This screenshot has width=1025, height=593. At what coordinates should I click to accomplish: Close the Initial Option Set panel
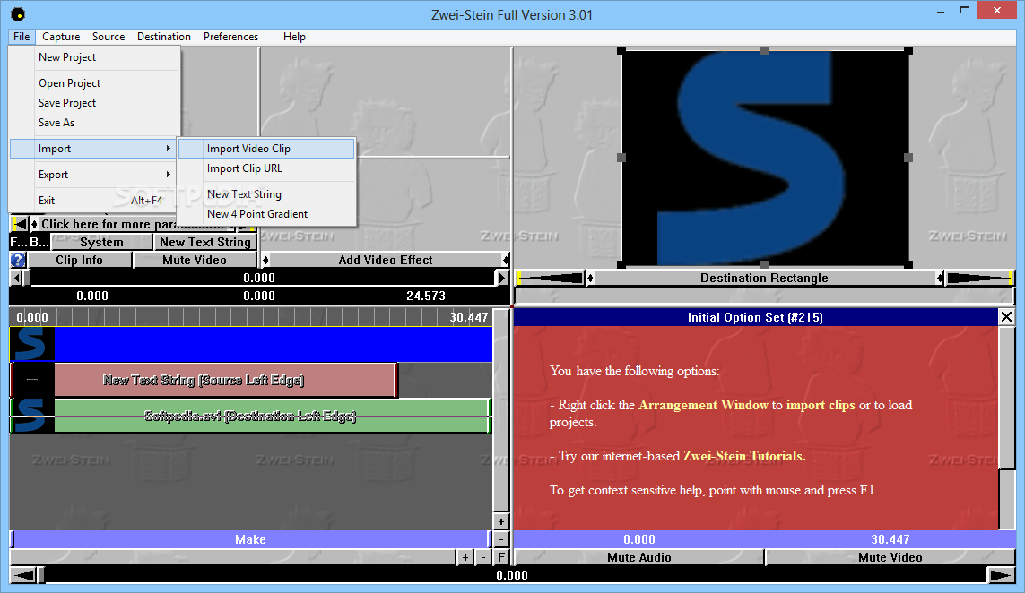(x=1006, y=317)
